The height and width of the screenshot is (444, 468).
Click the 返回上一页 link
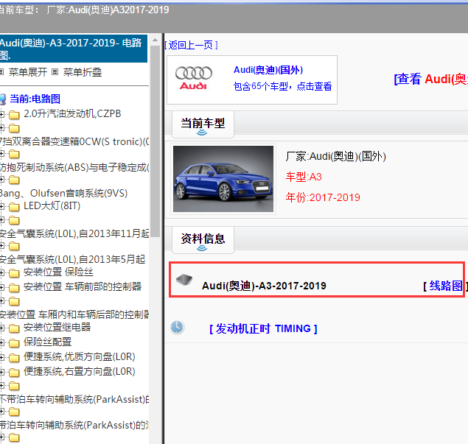click(191, 46)
